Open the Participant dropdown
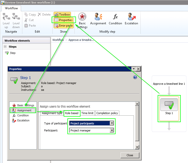The height and width of the screenshot is (163, 188). point(112,130)
